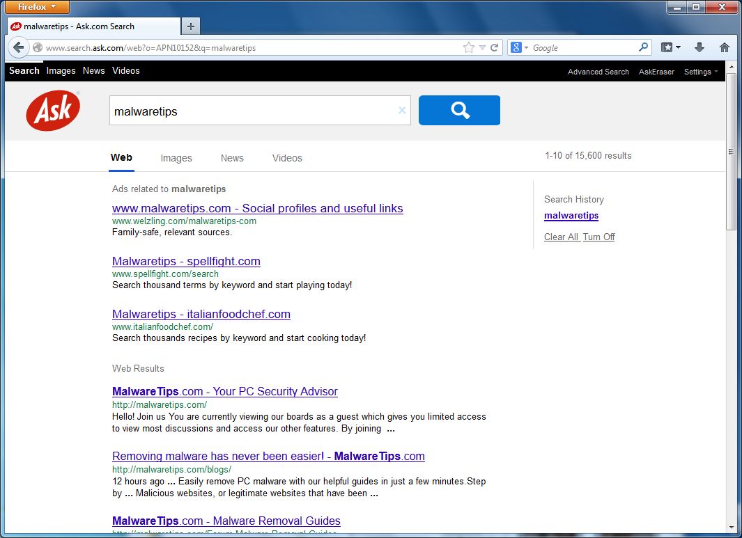Click the www.spellfight.com/search URL text
This screenshot has height=538, width=742.
(165, 274)
